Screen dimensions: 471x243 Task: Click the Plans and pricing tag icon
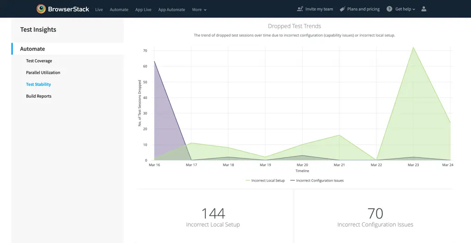[x=342, y=9]
